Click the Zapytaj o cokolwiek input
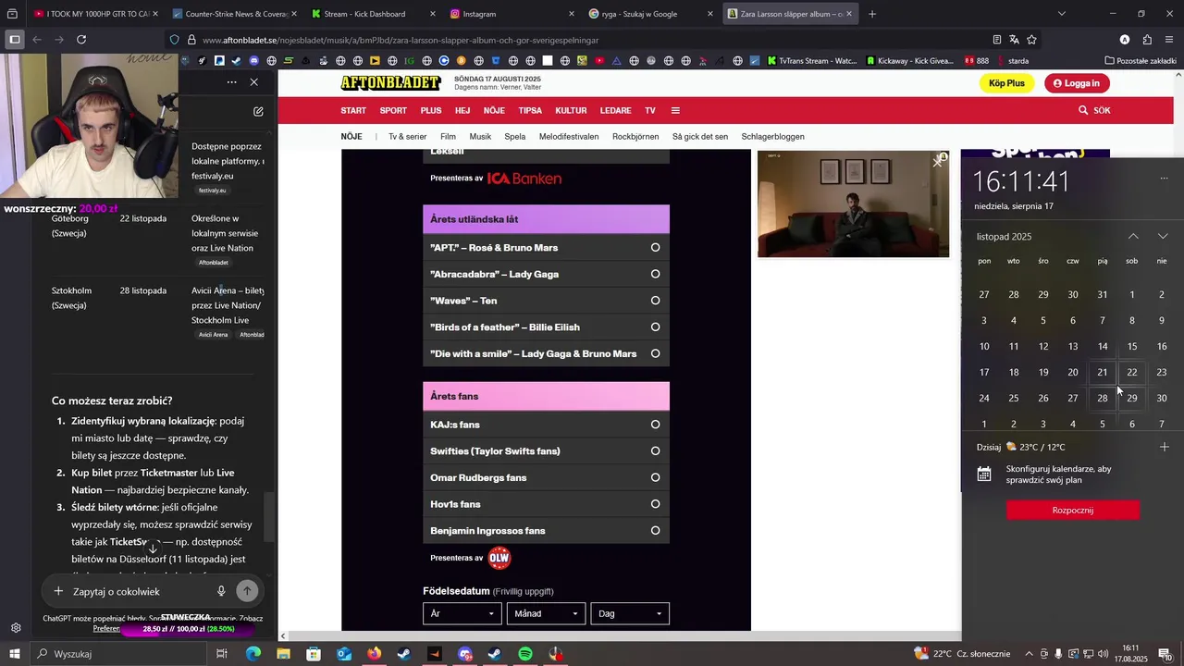This screenshot has height=666, width=1184. coord(139,591)
